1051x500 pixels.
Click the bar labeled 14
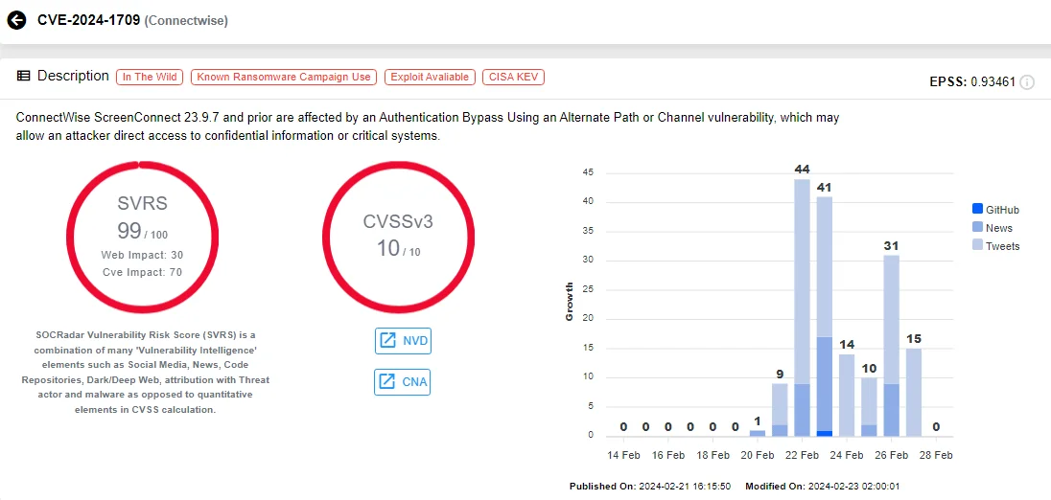(x=847, y=396)
